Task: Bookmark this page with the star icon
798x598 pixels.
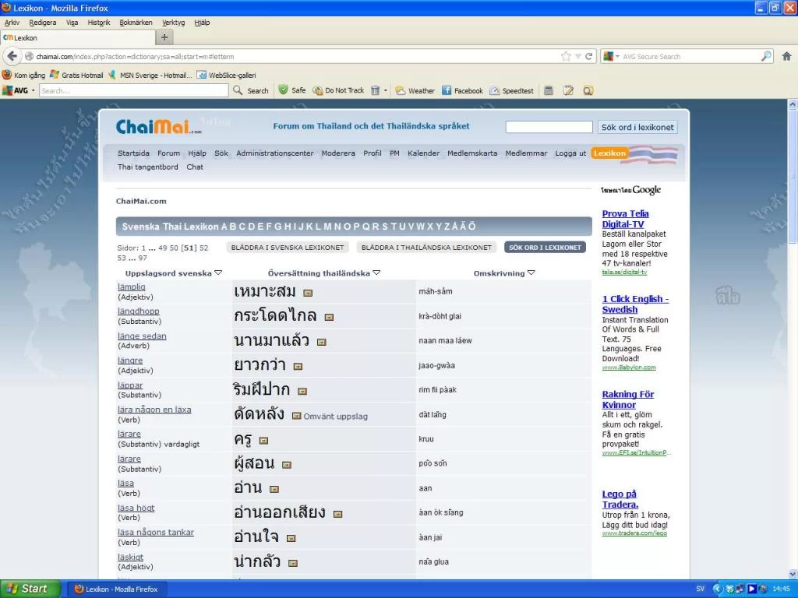Action: [x=566, y=56]
